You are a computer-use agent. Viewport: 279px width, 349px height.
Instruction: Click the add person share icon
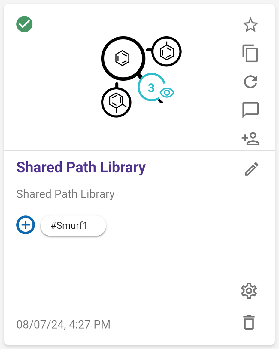pyautogui.click(x=250, y=138)
